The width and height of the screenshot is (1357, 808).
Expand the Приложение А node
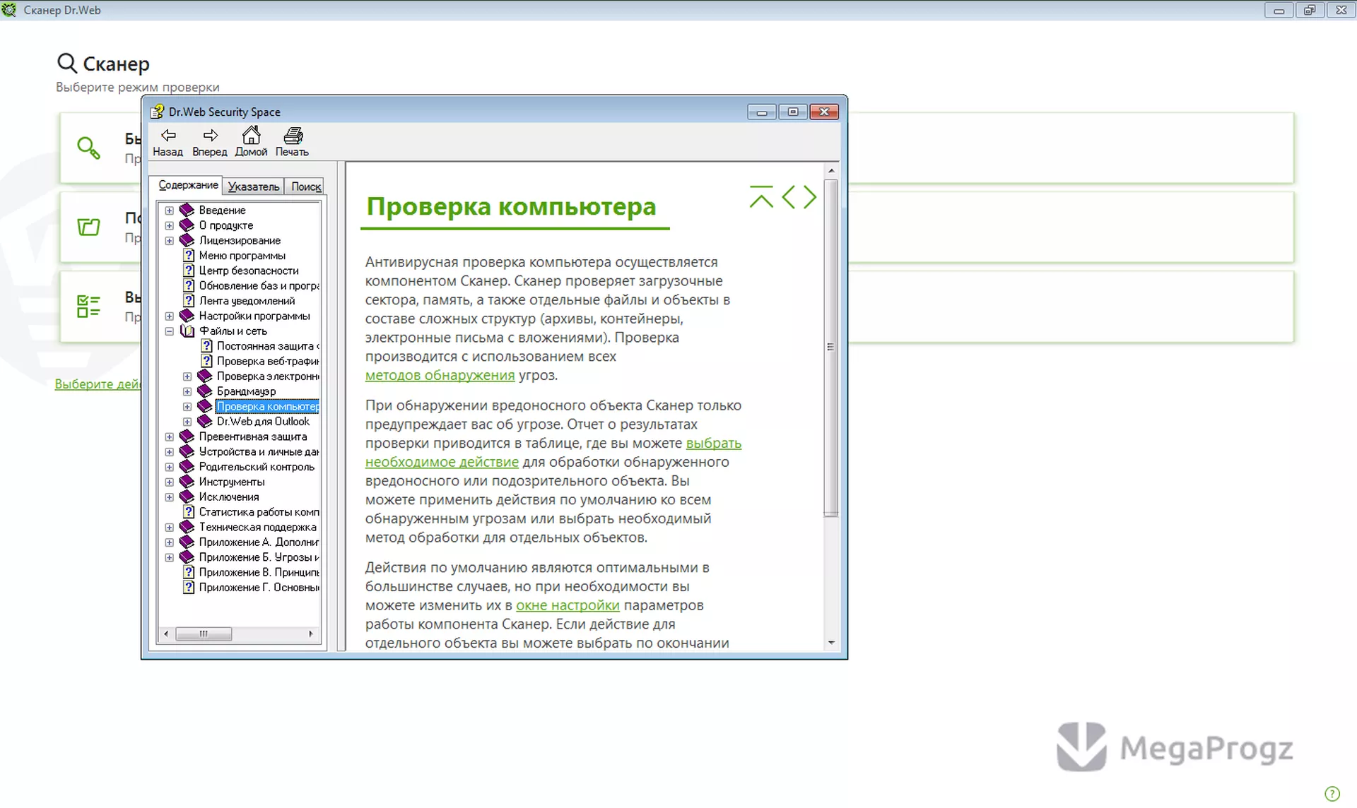(x=169, y=542)
